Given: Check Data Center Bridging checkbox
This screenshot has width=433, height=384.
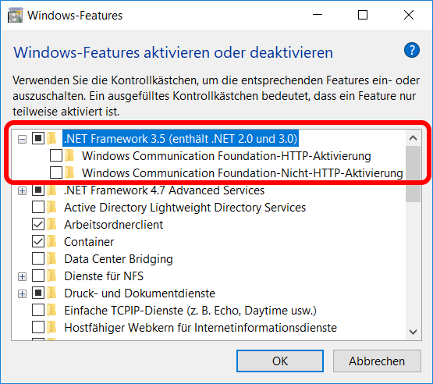Looking at the screenshot, I should pos(38,259).
